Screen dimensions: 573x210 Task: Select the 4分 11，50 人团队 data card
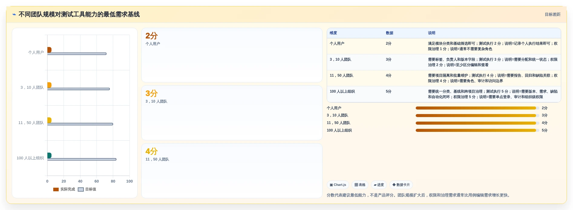point(232,171)
